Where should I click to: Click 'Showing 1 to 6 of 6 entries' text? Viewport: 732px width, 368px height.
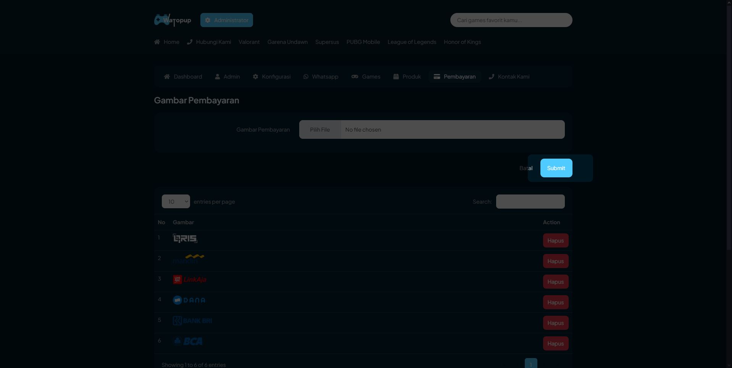click(193, 365)
